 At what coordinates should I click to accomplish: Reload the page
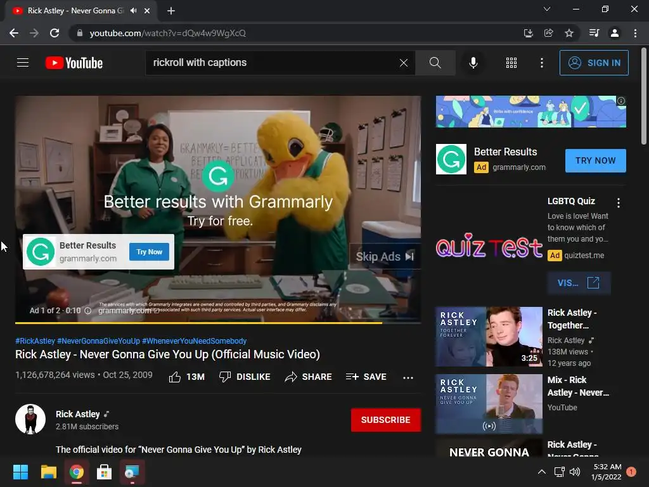click(55, 33)
